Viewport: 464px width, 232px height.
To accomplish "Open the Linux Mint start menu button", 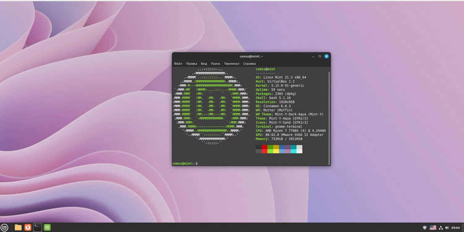I will coord(4,228).
